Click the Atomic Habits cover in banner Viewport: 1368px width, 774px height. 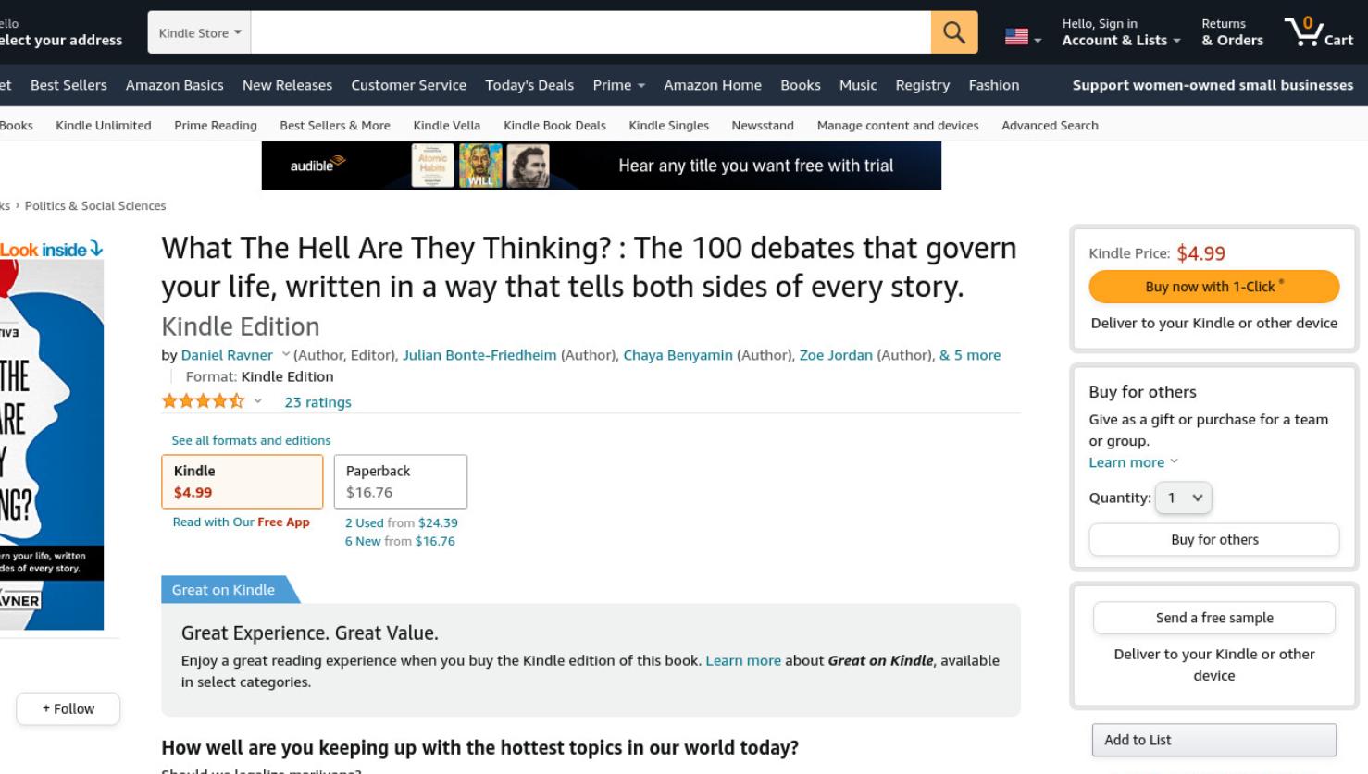[x=432, y=166]
